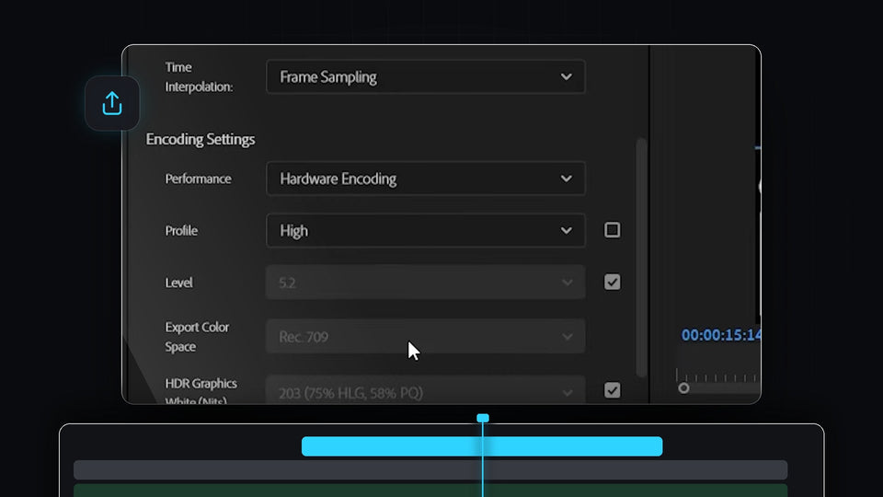The width and height of the screenshot is (883, 497).
Task: Click the settings panel vertical scrollbar
Action: click(641, 257)
